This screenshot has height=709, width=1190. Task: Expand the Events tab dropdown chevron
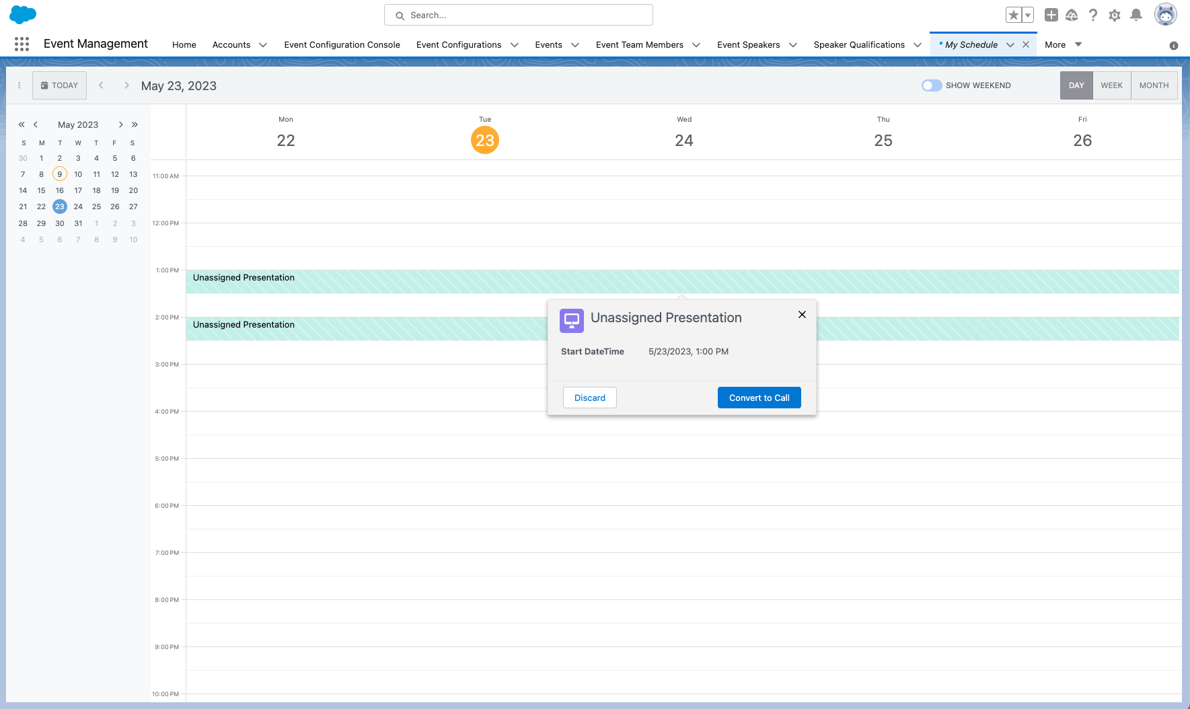coord(575,45)
